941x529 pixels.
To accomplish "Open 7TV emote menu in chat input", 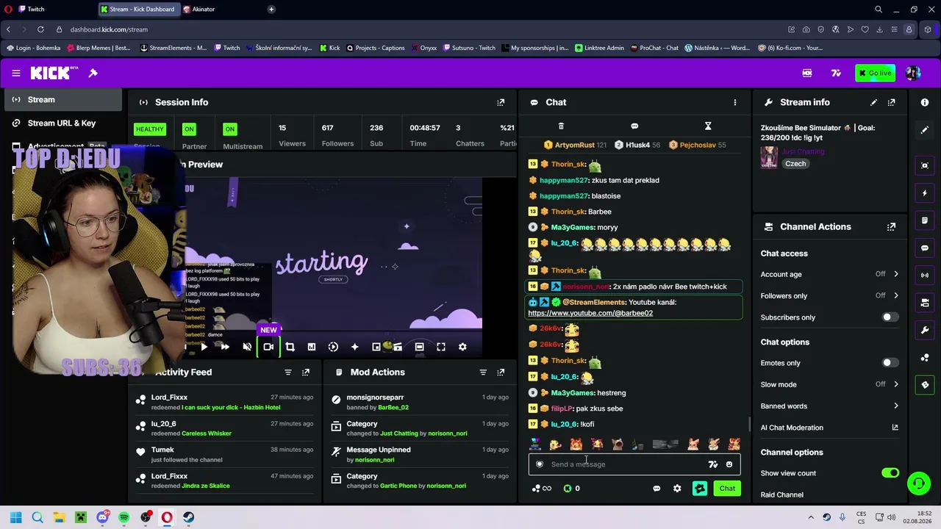I will click(712, 464).
